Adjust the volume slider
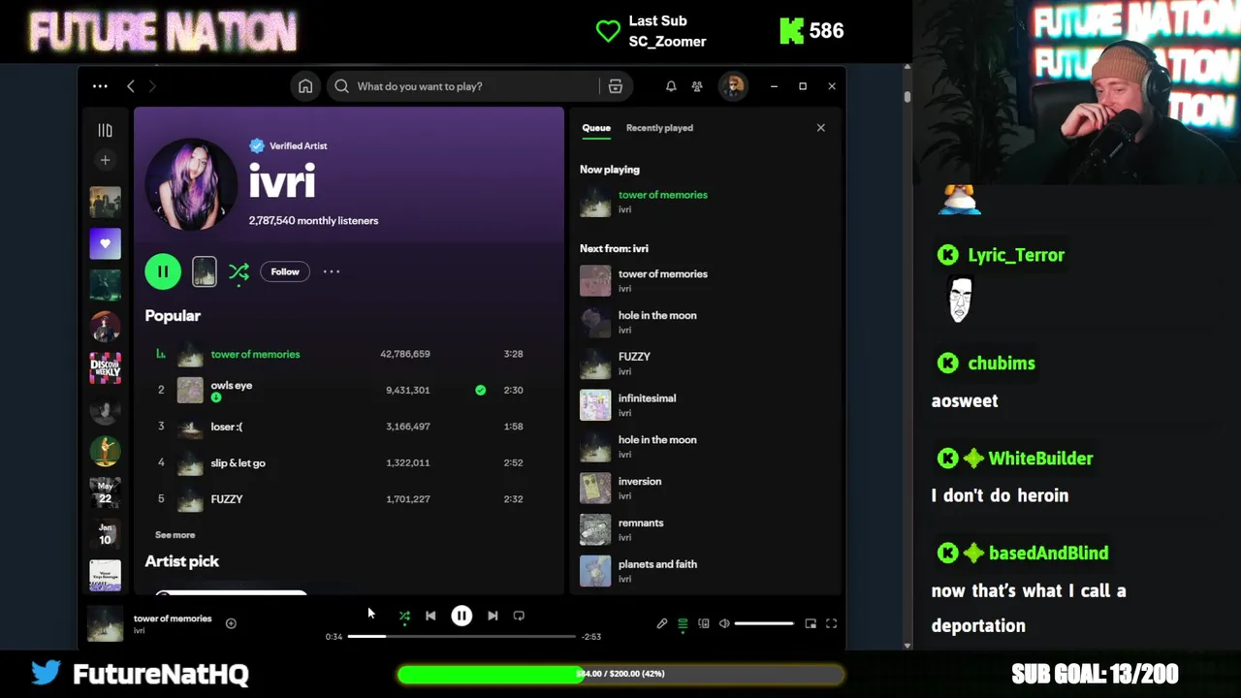 (764, 623)
